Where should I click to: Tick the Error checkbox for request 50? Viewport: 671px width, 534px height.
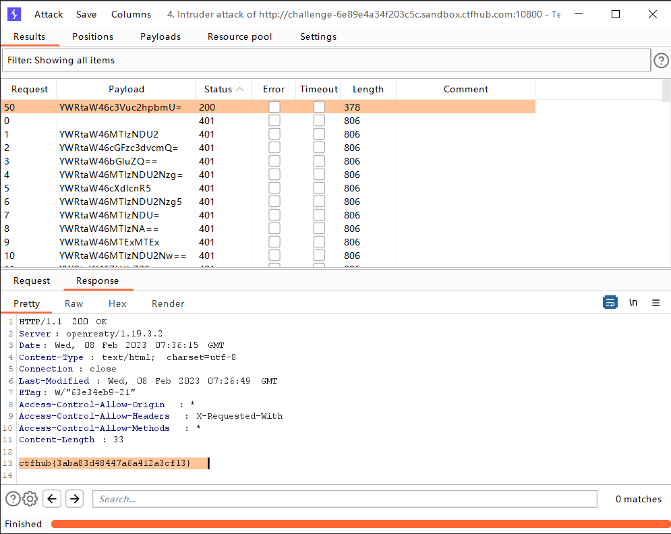pyautogui.click(x=274, y=107)
